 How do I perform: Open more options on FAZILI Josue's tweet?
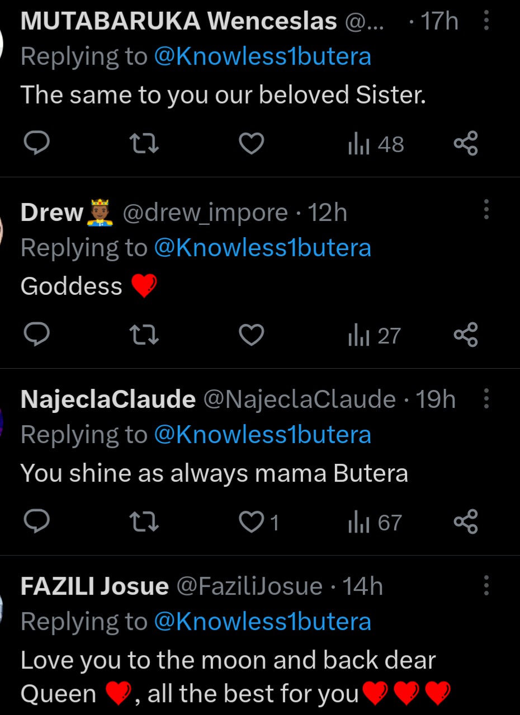[x=486, y=586]
